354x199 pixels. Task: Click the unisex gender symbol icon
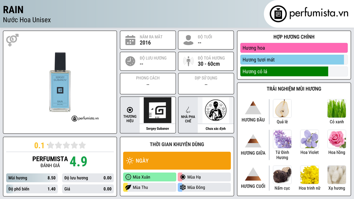(x=12, y=40)
